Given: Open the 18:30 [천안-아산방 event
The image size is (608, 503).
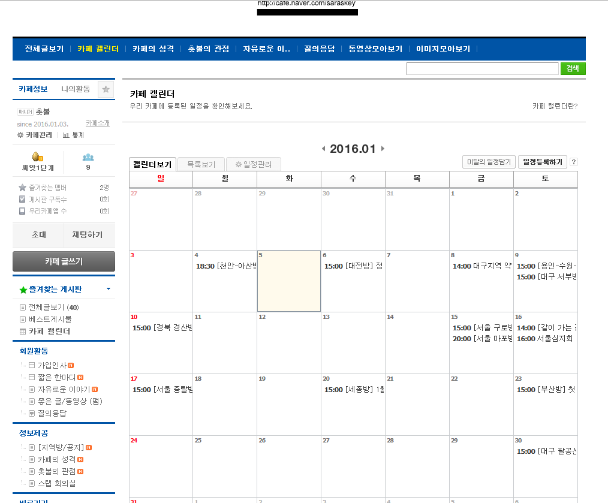Looking at the screenshot, I should [226, 266].
